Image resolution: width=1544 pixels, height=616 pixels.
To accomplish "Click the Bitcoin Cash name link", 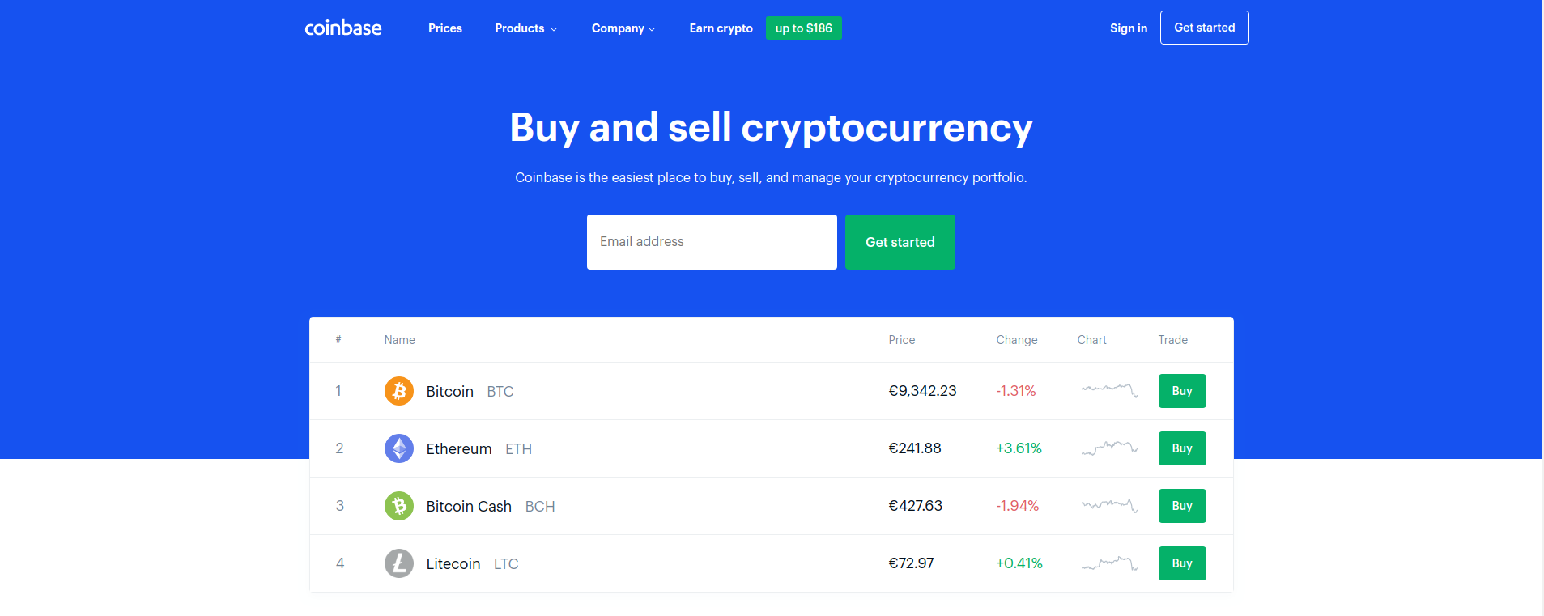I will point(469,506).
